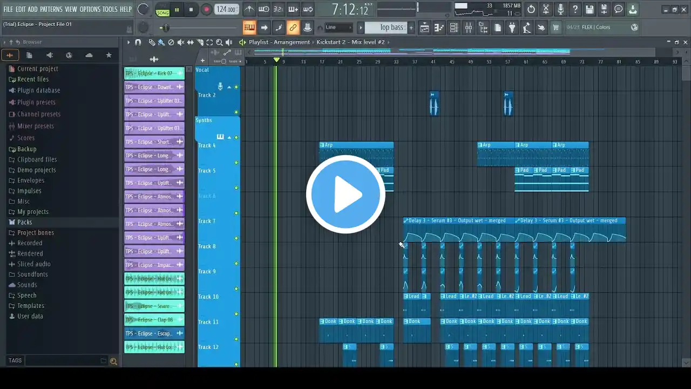The width and height of the screenshot is (691, 389).
Task: Toggle Song/Pattern mode switch
Action: [x=162, y=10]
